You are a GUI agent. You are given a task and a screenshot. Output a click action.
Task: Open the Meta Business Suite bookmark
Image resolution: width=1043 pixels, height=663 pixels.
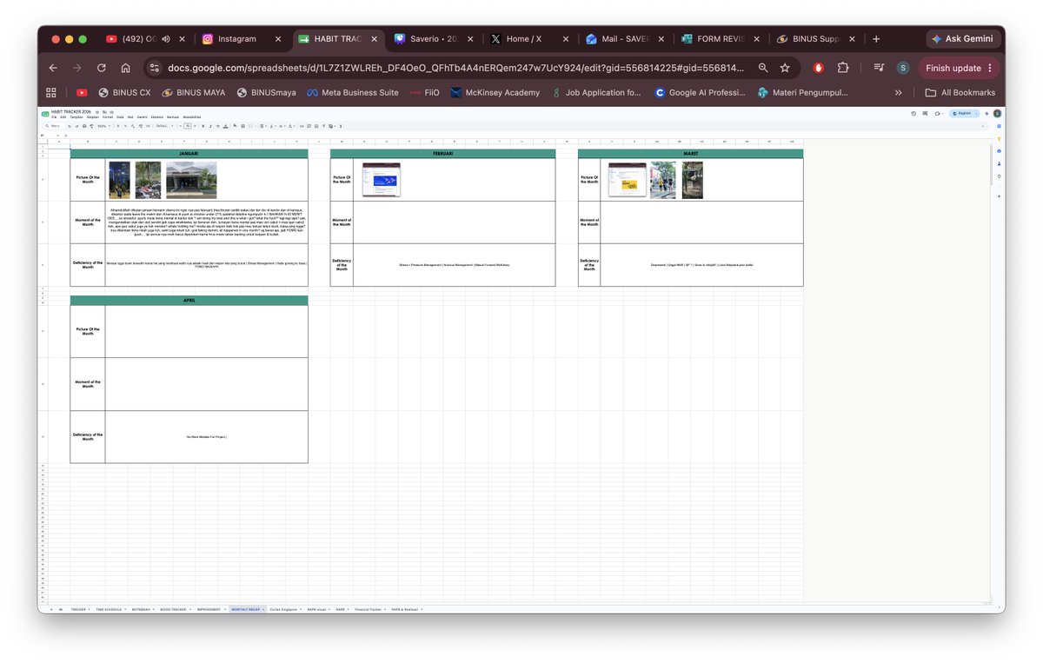pyautogui.click(x=352, y=92)
